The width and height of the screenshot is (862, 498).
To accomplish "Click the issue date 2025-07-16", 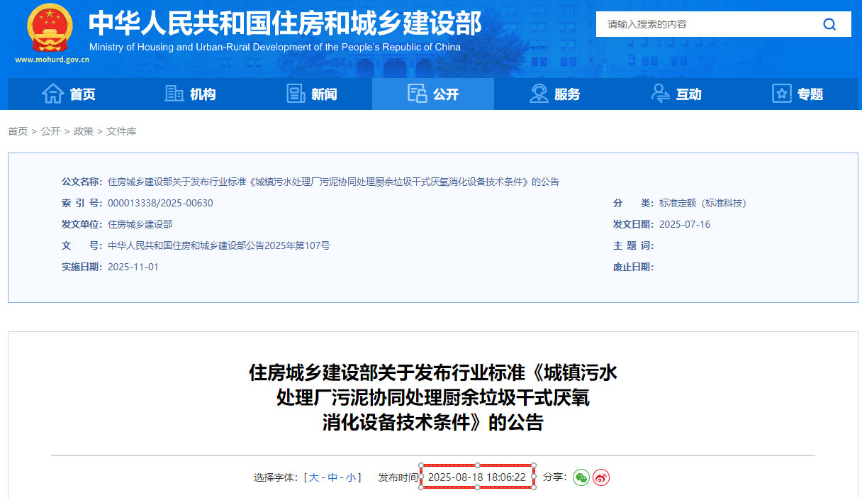I will (x=685, y=224).
